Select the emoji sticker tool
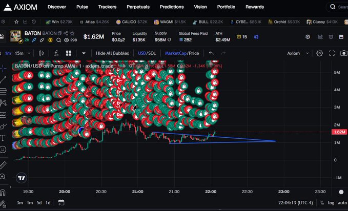The height and width of the screenshot is (211, 348). pos(3,150)
